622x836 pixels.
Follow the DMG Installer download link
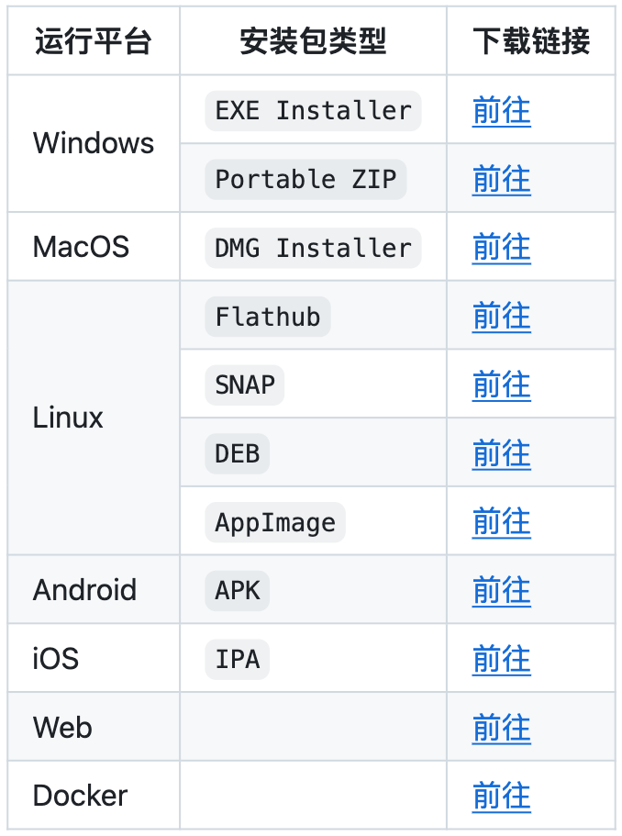tap(501, 248)
